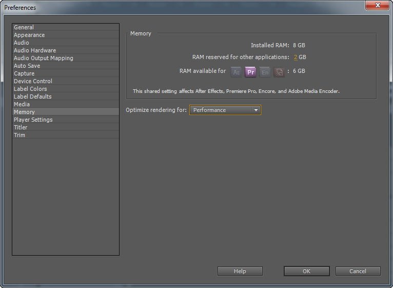Open General preferences category

tap(66, 27)
